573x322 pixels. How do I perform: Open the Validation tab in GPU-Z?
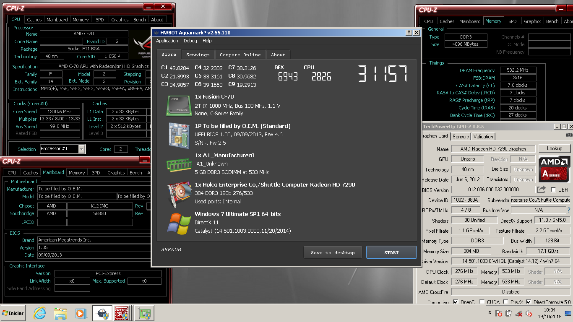click(483, 136)
